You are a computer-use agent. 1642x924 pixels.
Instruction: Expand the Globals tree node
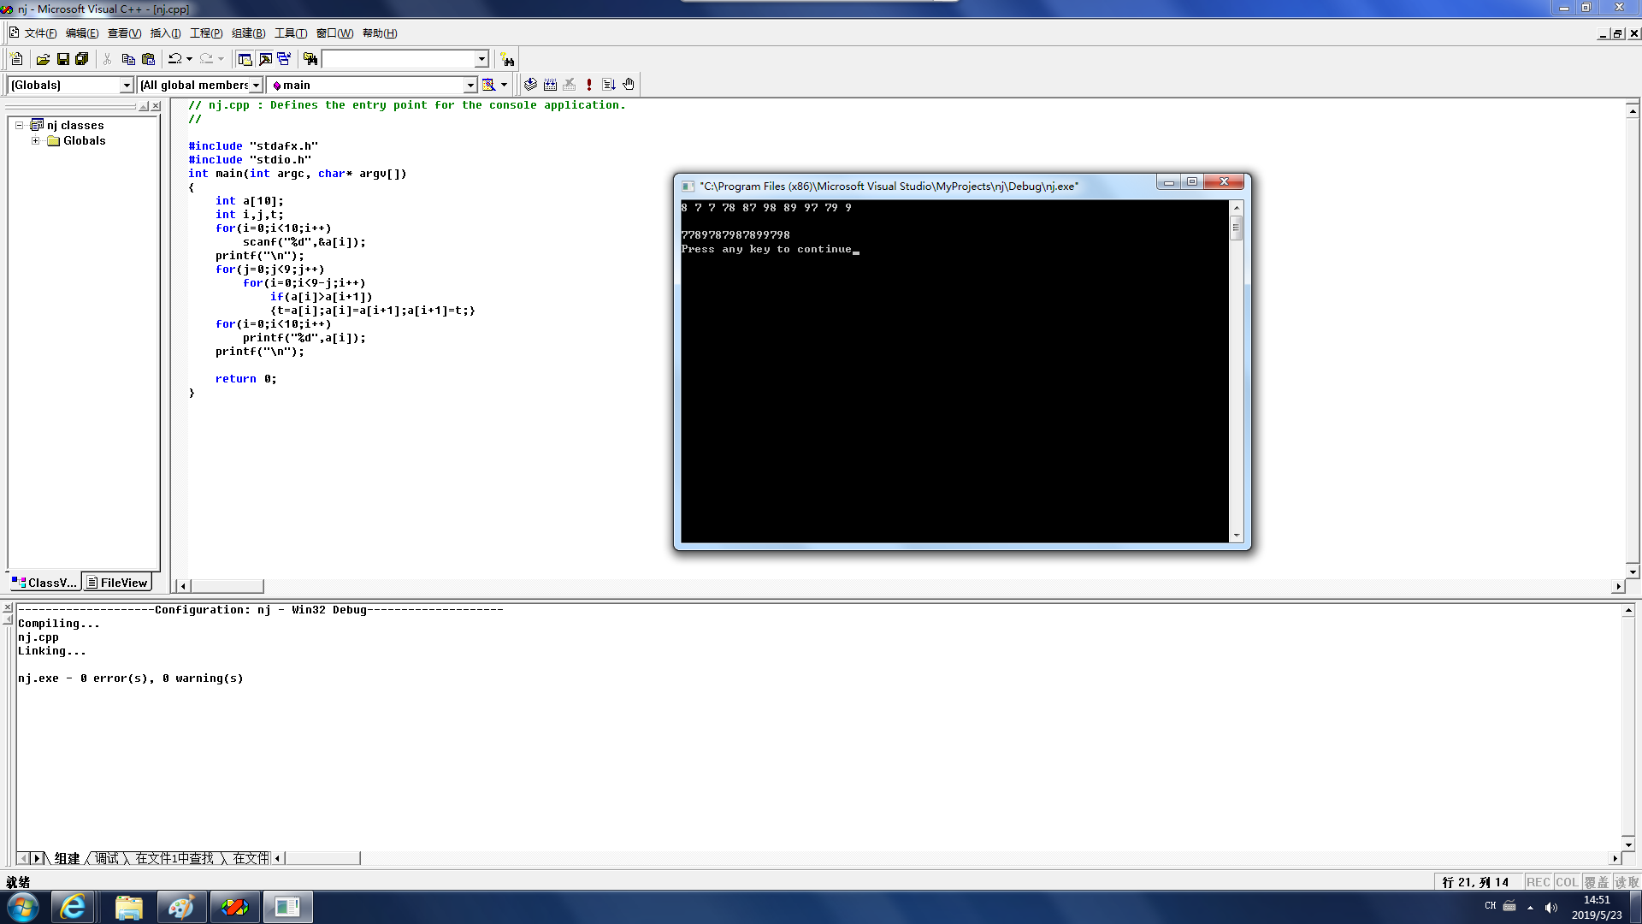pos(35,140)
